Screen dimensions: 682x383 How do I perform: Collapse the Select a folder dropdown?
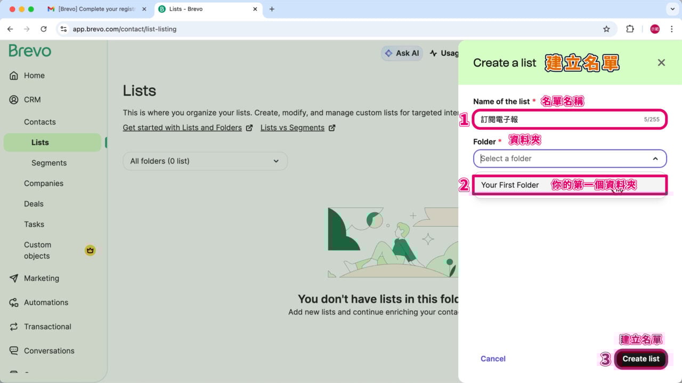click(655, 159)
